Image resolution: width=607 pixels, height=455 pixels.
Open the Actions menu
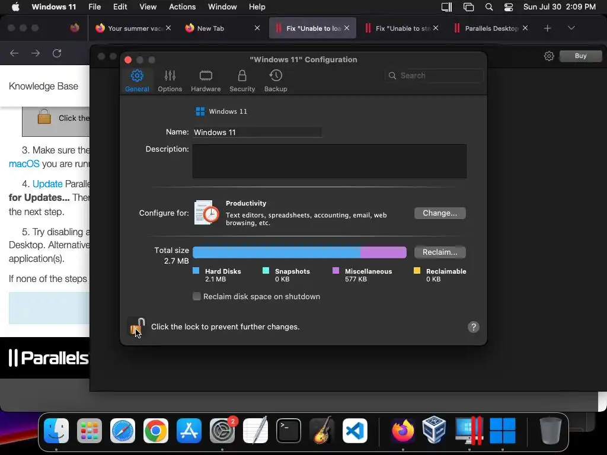click(x=183, y=7)
